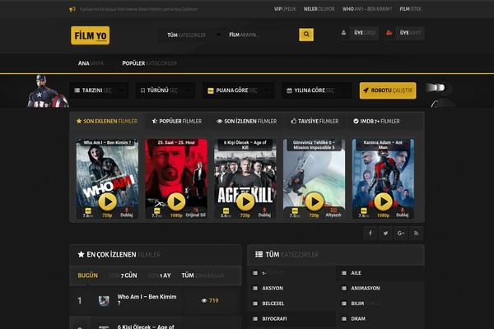The height and width of the screenshot is (329, 494).
Task: Switch to IMDB 7+ FİLMLER tab
Action: click(376, 121)
